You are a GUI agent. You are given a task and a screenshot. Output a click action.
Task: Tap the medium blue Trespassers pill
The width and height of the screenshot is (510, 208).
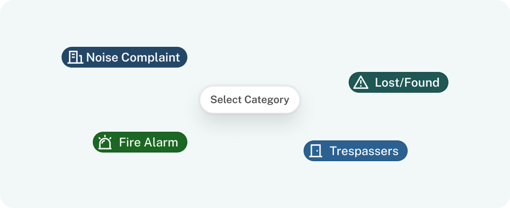pos(356,151)
